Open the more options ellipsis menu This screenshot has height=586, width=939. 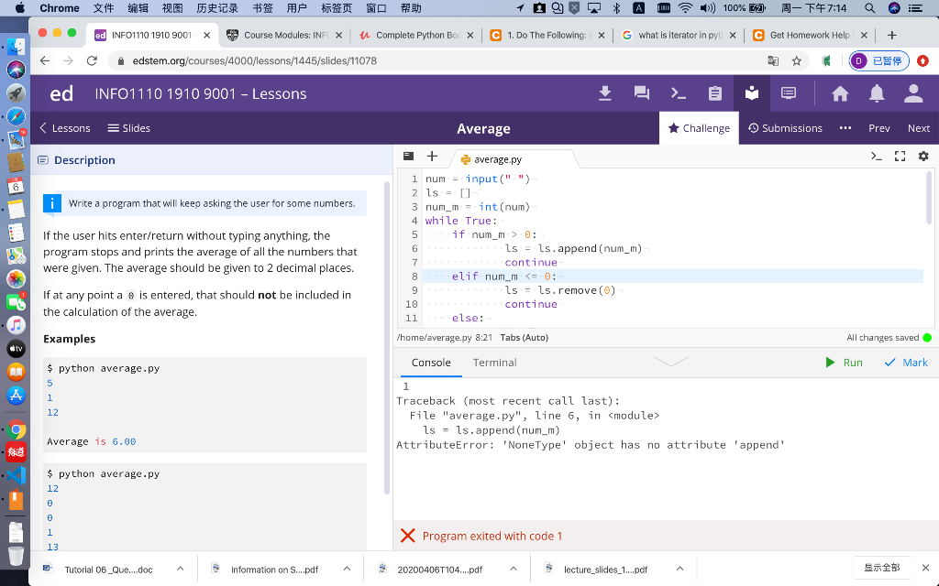(845, 128)
